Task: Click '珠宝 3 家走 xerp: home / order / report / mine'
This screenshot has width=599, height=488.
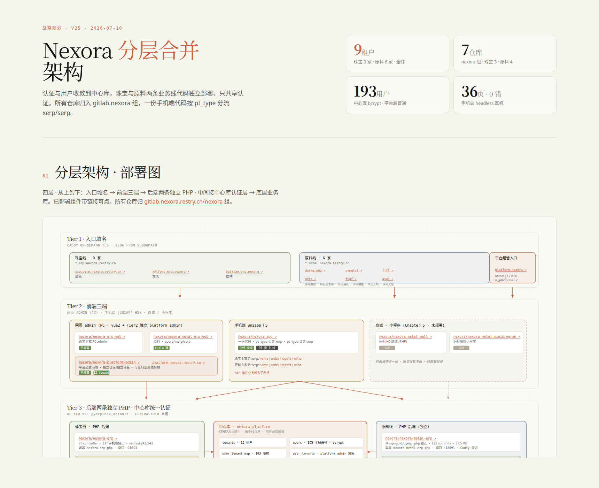Action: pyautogui.click(x=268, y=359)
